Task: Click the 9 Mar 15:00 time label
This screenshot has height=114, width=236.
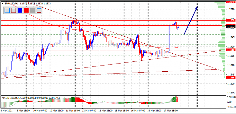Action: click(x=23, y=111)
